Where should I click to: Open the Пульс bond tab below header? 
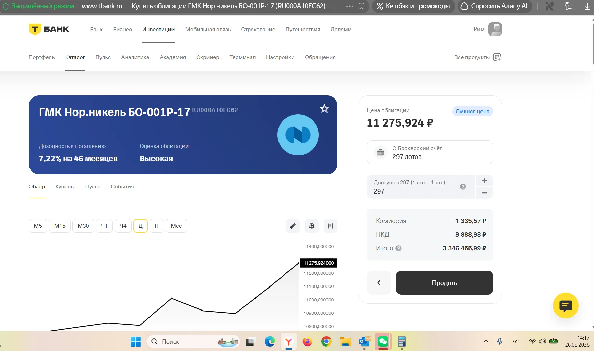93,187
